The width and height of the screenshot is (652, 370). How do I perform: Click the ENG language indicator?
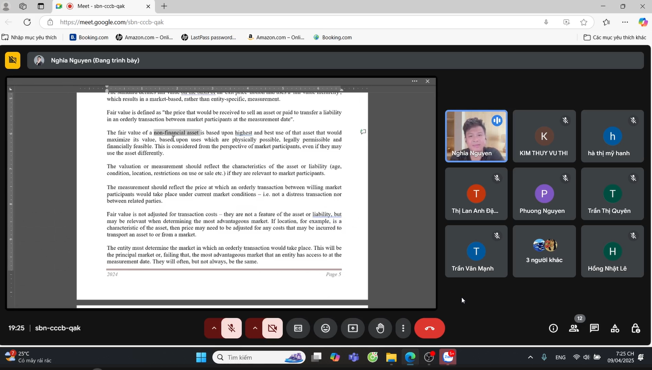coord(560,357)
